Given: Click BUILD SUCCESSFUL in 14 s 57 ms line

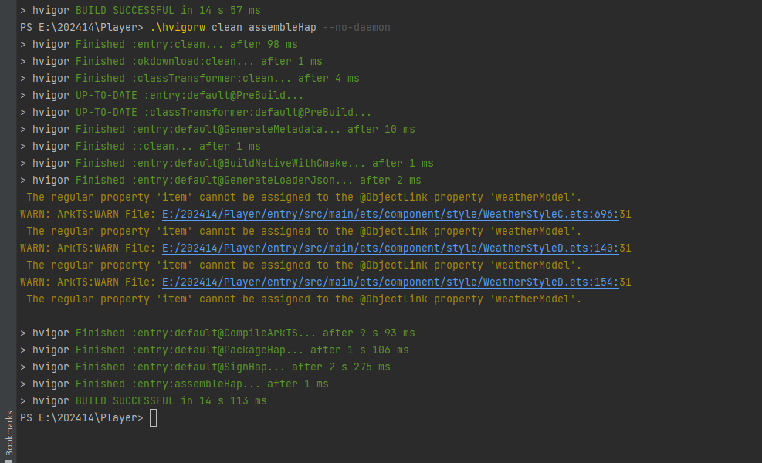Looking at the screenshot, I should [141, 10].
